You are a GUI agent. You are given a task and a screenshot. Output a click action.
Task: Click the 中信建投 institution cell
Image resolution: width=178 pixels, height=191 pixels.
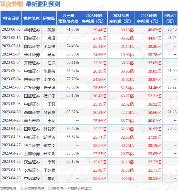[x=32, y=178]
